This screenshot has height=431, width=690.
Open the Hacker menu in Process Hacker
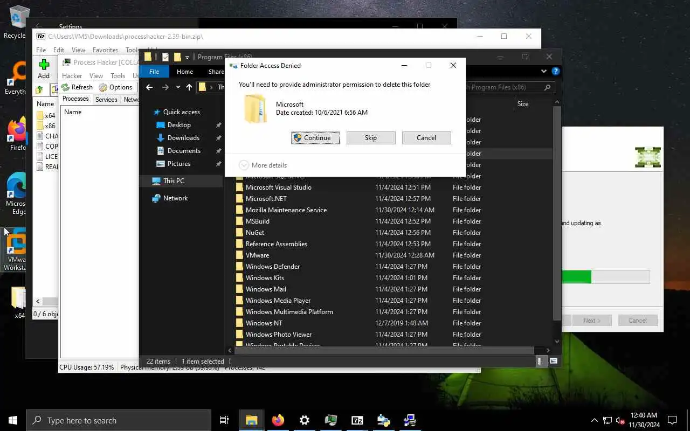72,76
